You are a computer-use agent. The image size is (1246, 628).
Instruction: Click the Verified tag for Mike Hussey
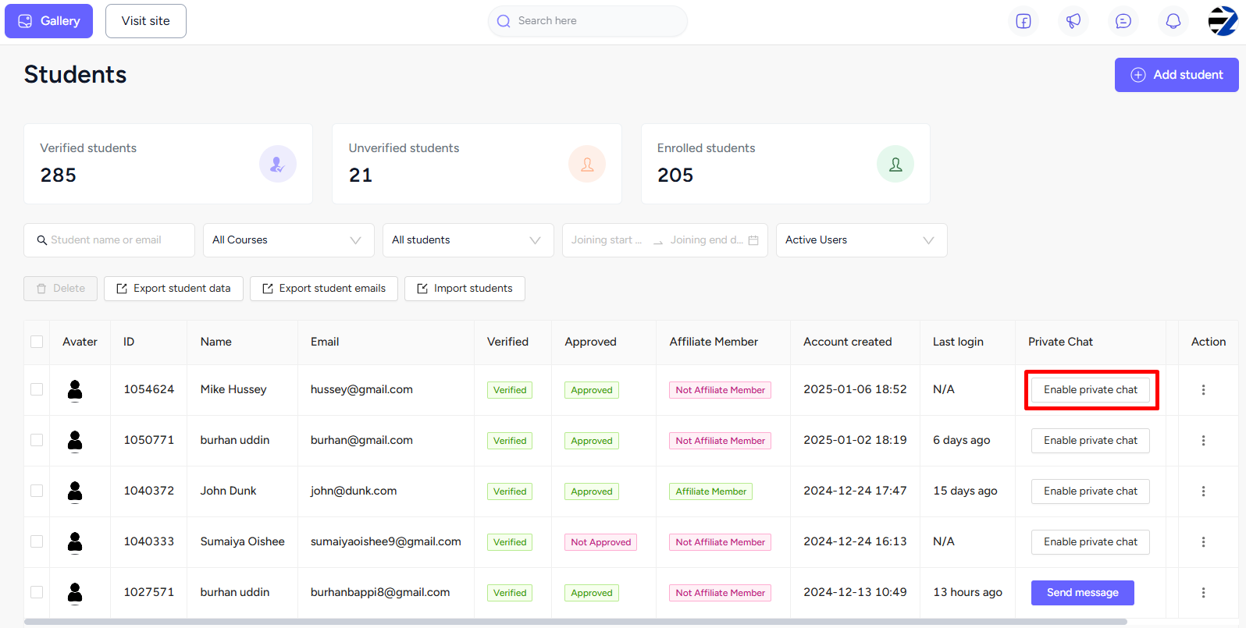510,390
